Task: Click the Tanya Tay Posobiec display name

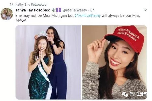Action: coord(33,10)
